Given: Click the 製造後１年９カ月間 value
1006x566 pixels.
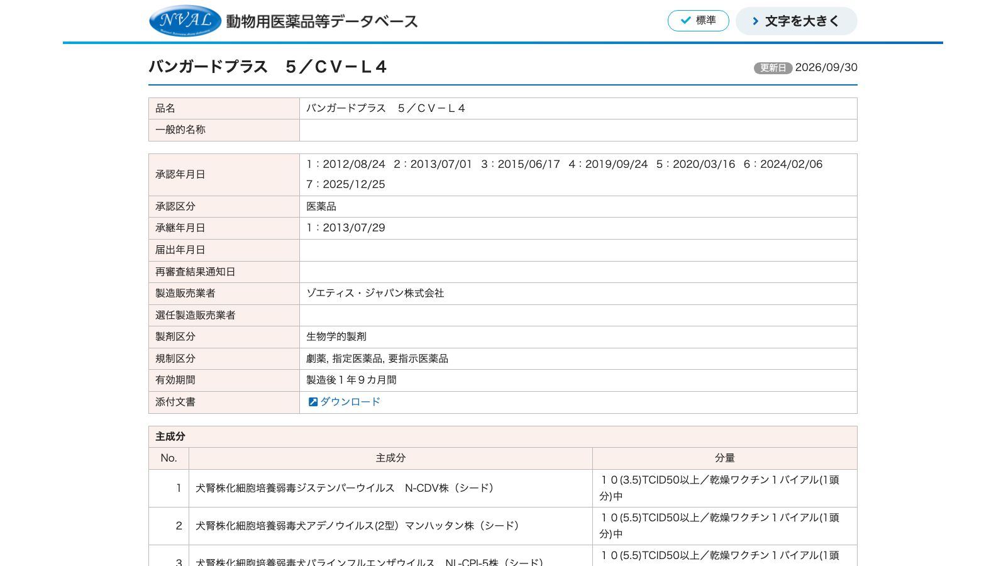Looking at the screenshot, I should [x=351, y=380].
